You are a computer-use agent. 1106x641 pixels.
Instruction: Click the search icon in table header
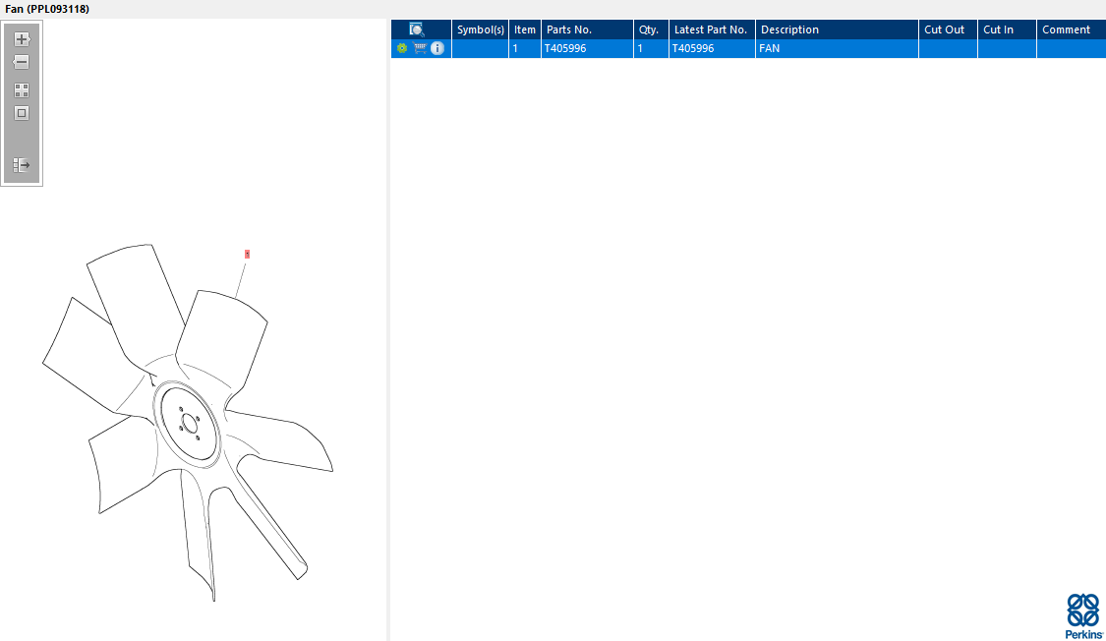tap(417, 29)
